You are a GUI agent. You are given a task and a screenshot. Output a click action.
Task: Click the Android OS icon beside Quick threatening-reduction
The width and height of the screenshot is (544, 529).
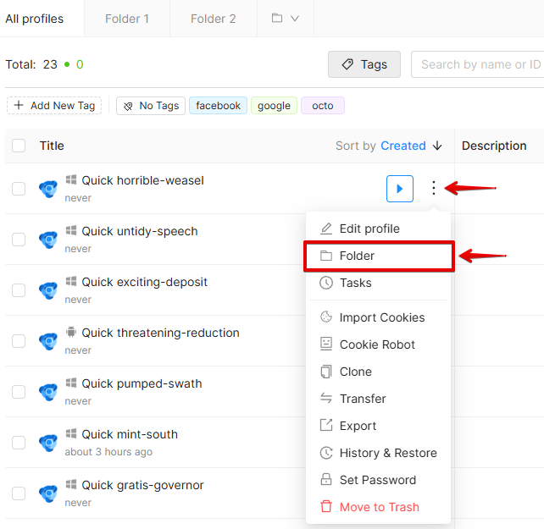point(71,332)
